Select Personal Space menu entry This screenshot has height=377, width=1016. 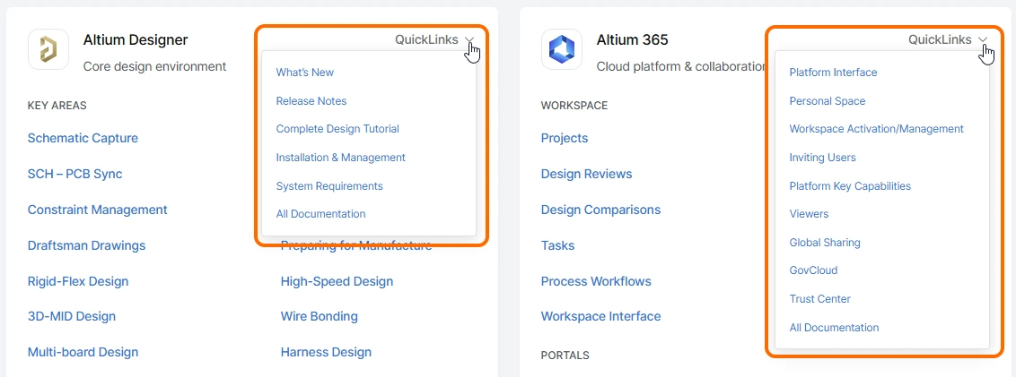click(828, 101)
